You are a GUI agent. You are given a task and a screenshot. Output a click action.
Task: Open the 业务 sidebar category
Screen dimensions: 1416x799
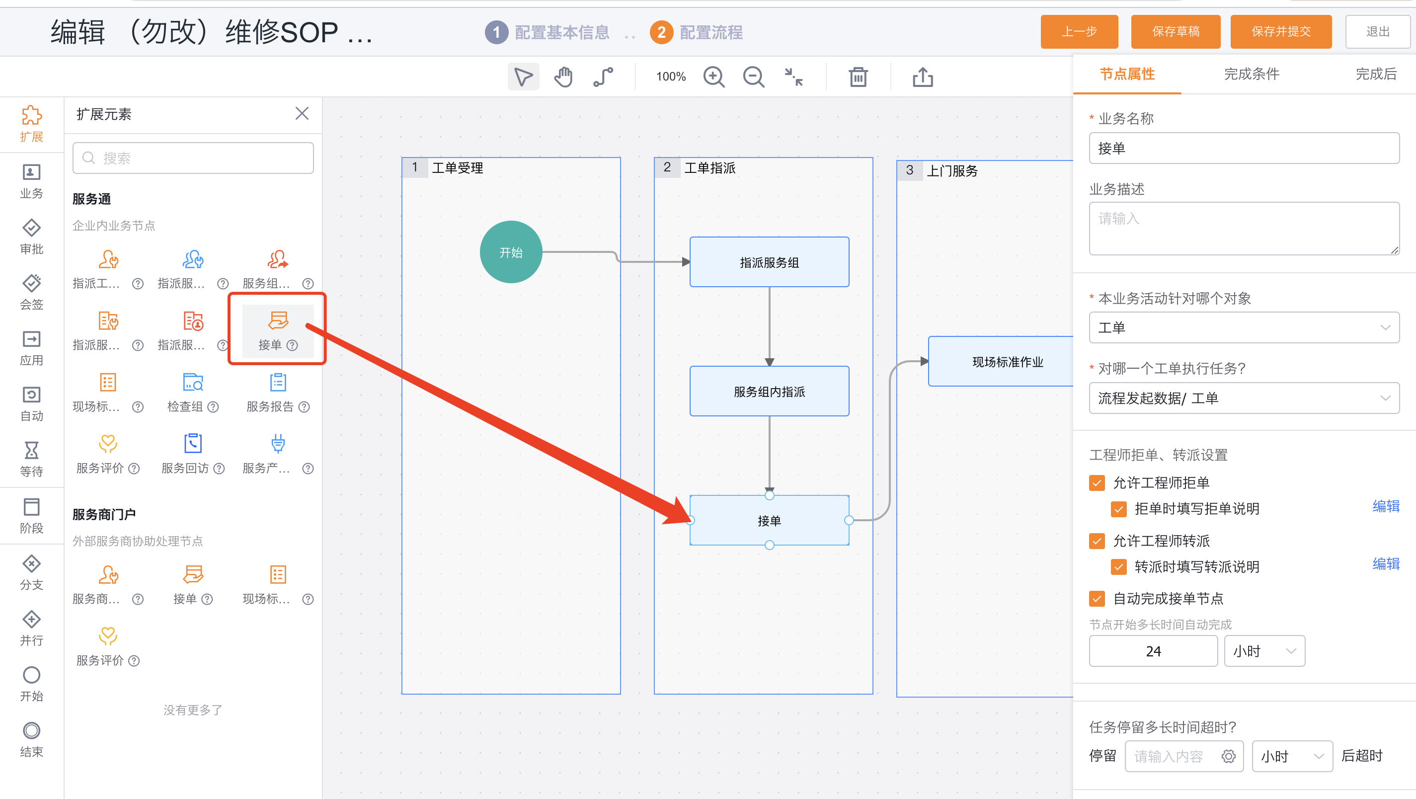pyautogui.click(x=31, y=181)
